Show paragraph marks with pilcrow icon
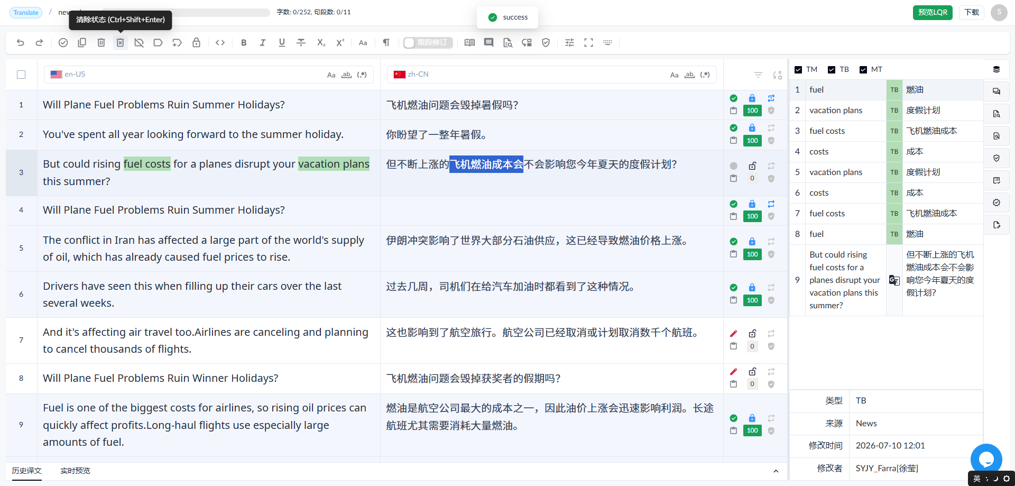This screenshot has width=1015, height=486. click(x=386, y=43)
